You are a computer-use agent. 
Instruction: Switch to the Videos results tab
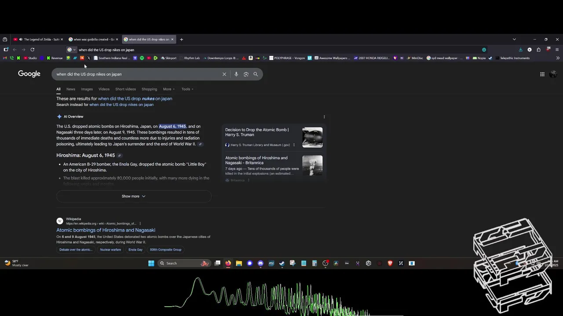pyautogui.click(x=104, y=89)
